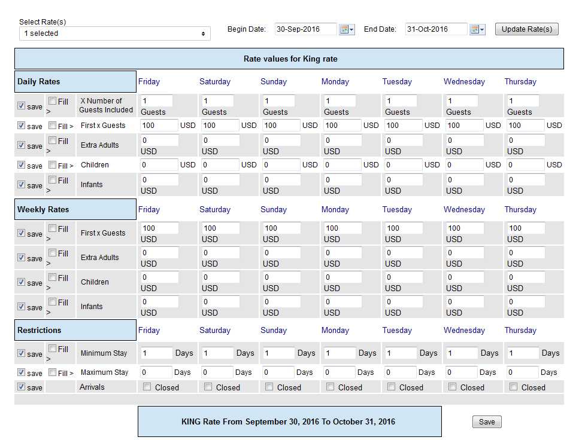Toggle Fill checkbox for Daily Children row
Viewport: 582px width, 440px height.
click(52, 164)
